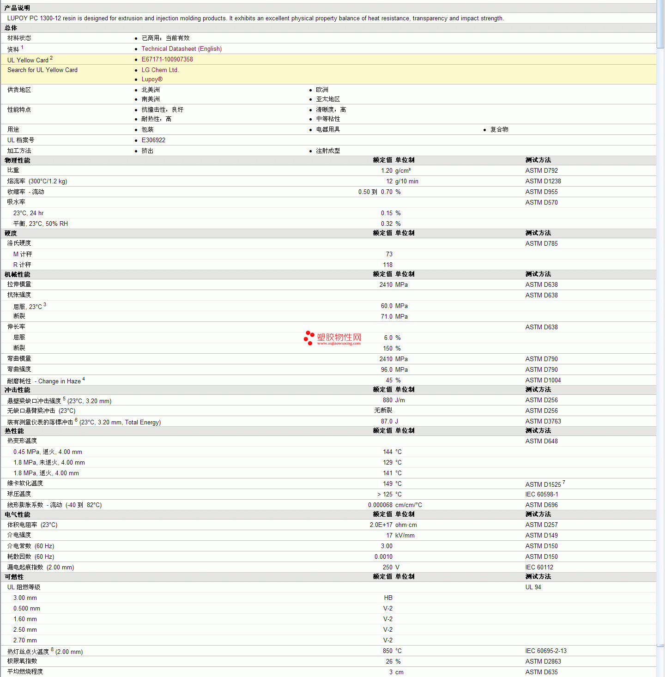Image resolution: width=665 pixels, height=677 pixels.
Task: Click the vertical scrollbar thumb
Action: (660, 24)
